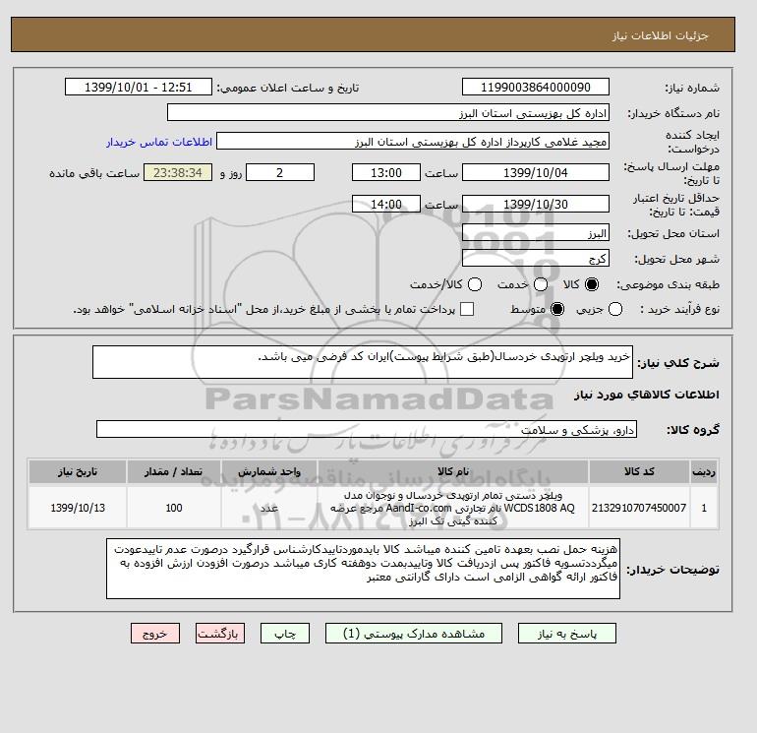Click the delivery province field البرز
Image resolution: width=757 pixels, height=733 pixels.
pyautogui.click(x=536, y=233)
